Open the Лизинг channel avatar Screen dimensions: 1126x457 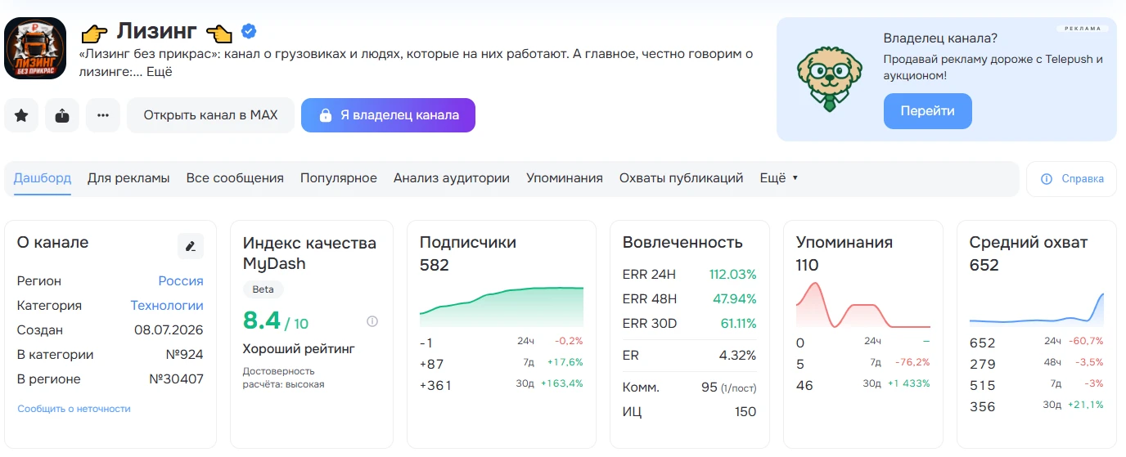tap(35, 48)
